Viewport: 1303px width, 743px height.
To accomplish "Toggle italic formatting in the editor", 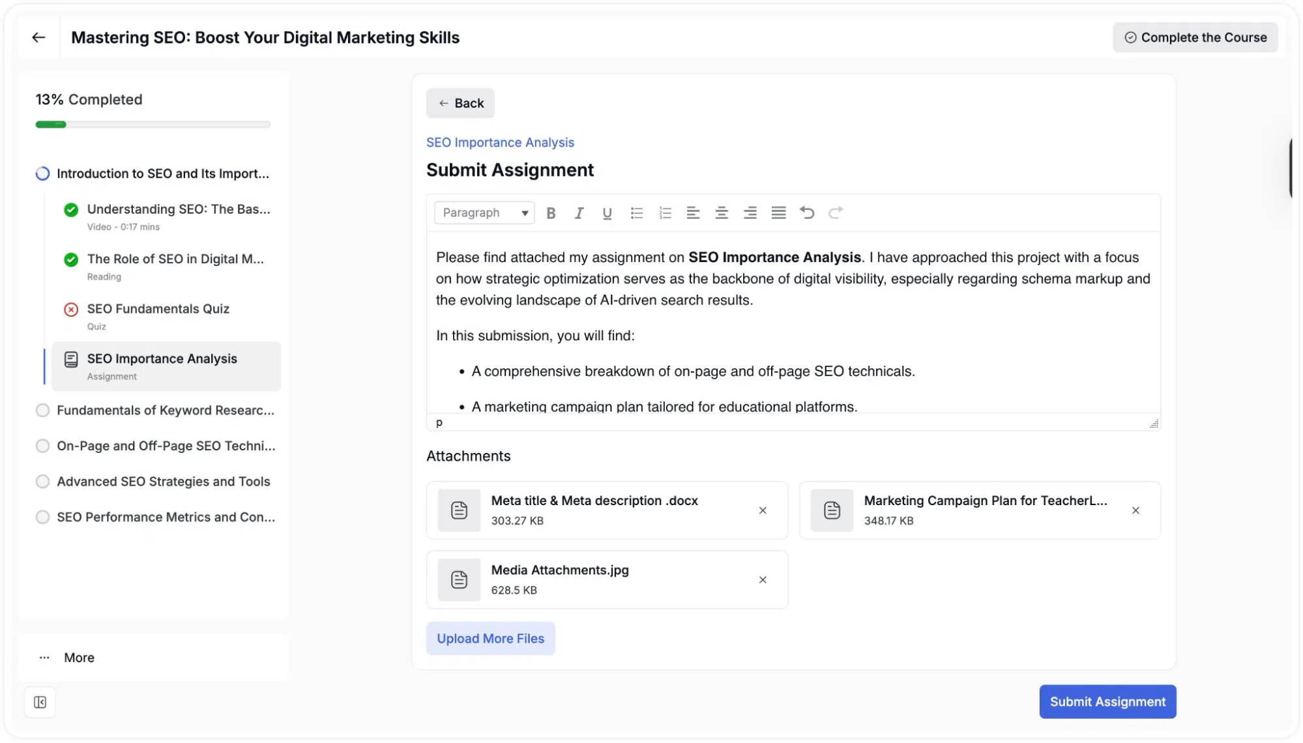I will [x=579, y=213].
